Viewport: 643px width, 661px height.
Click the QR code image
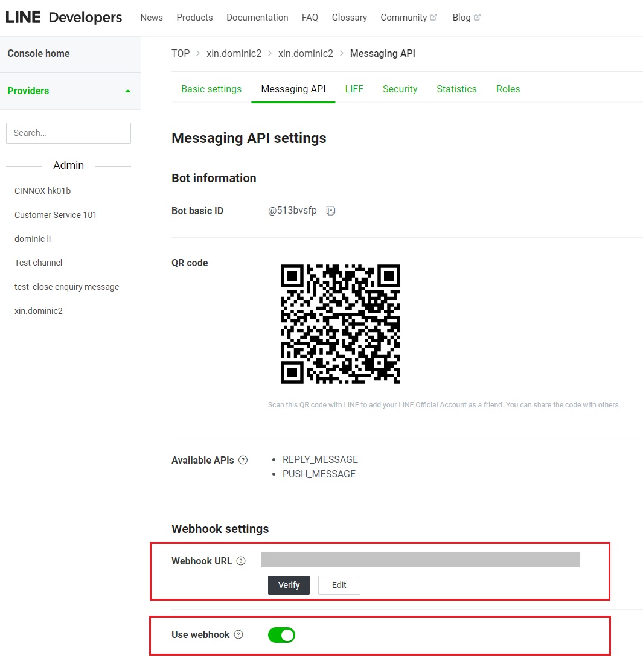[x=341, y=324]
